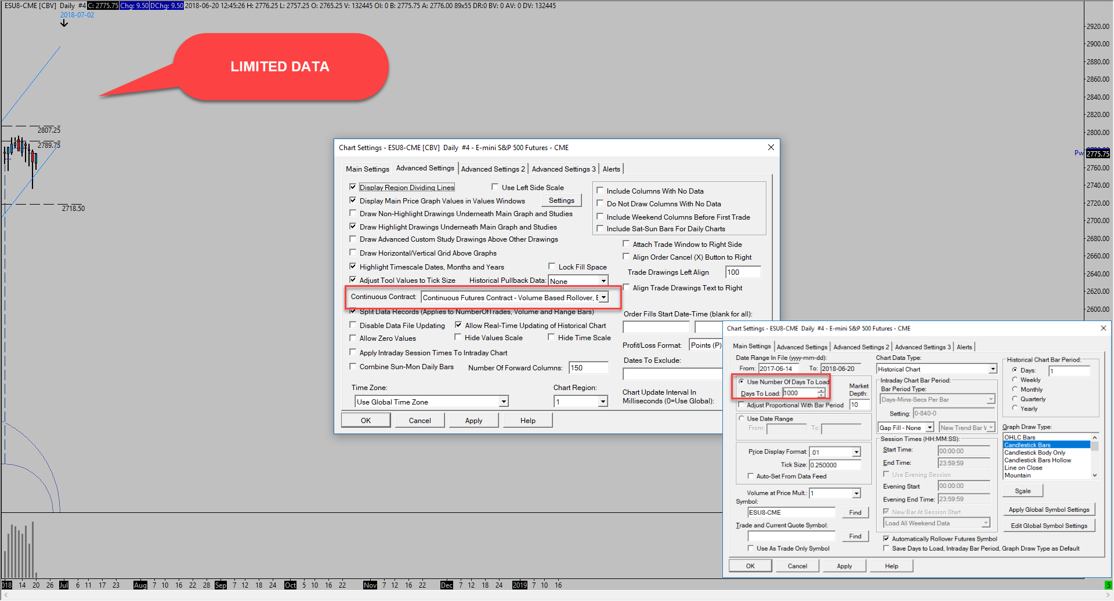The width and height of the screenshot is (1114, 601).
Task: Choose Weekly historical bar period
Action: tap(1015, 380)
